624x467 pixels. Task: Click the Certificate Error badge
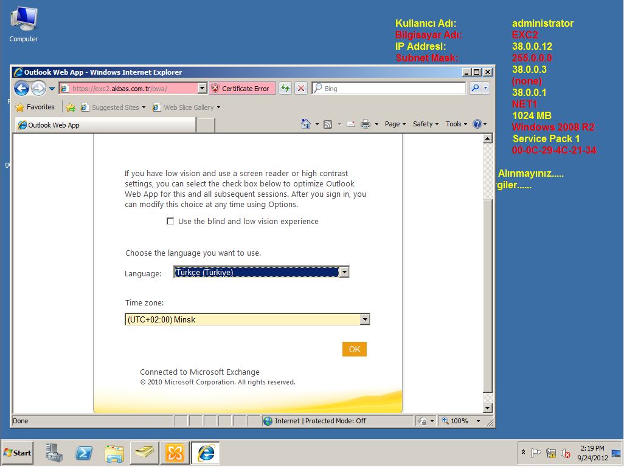pyautogui.click(x=242, y=89)
